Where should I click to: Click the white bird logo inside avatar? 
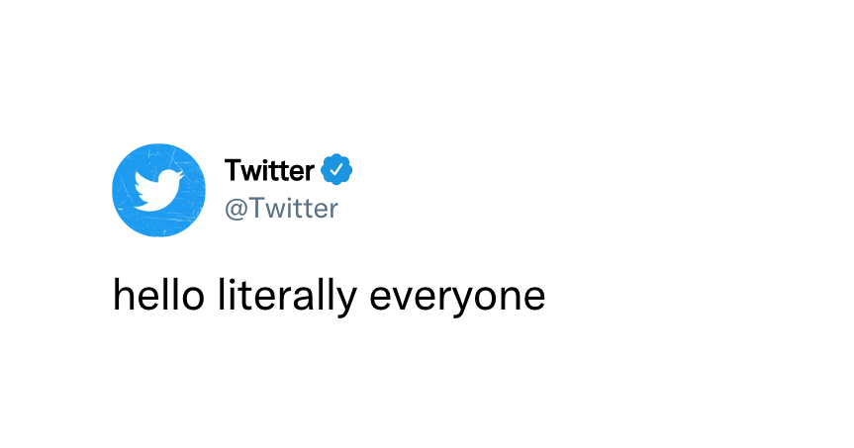pos(158,191)
